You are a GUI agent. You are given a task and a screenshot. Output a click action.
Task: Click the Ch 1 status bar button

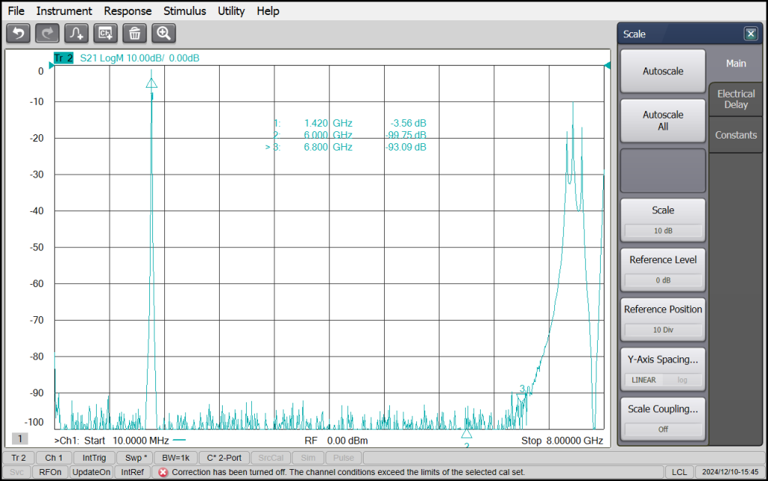pos(54,458)
